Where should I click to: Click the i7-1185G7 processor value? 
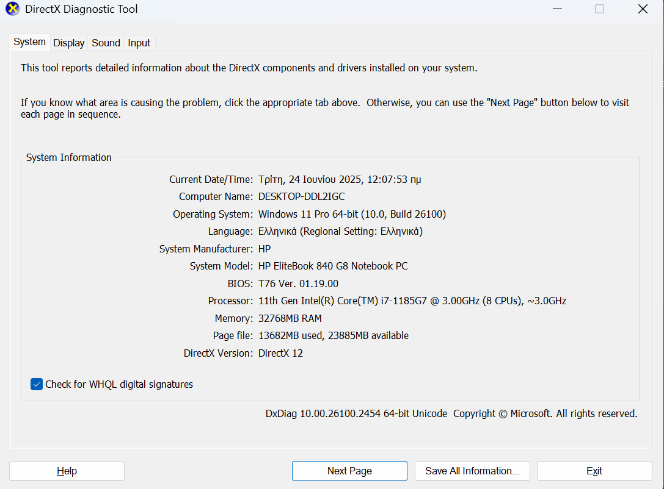(x=412, y=301)
